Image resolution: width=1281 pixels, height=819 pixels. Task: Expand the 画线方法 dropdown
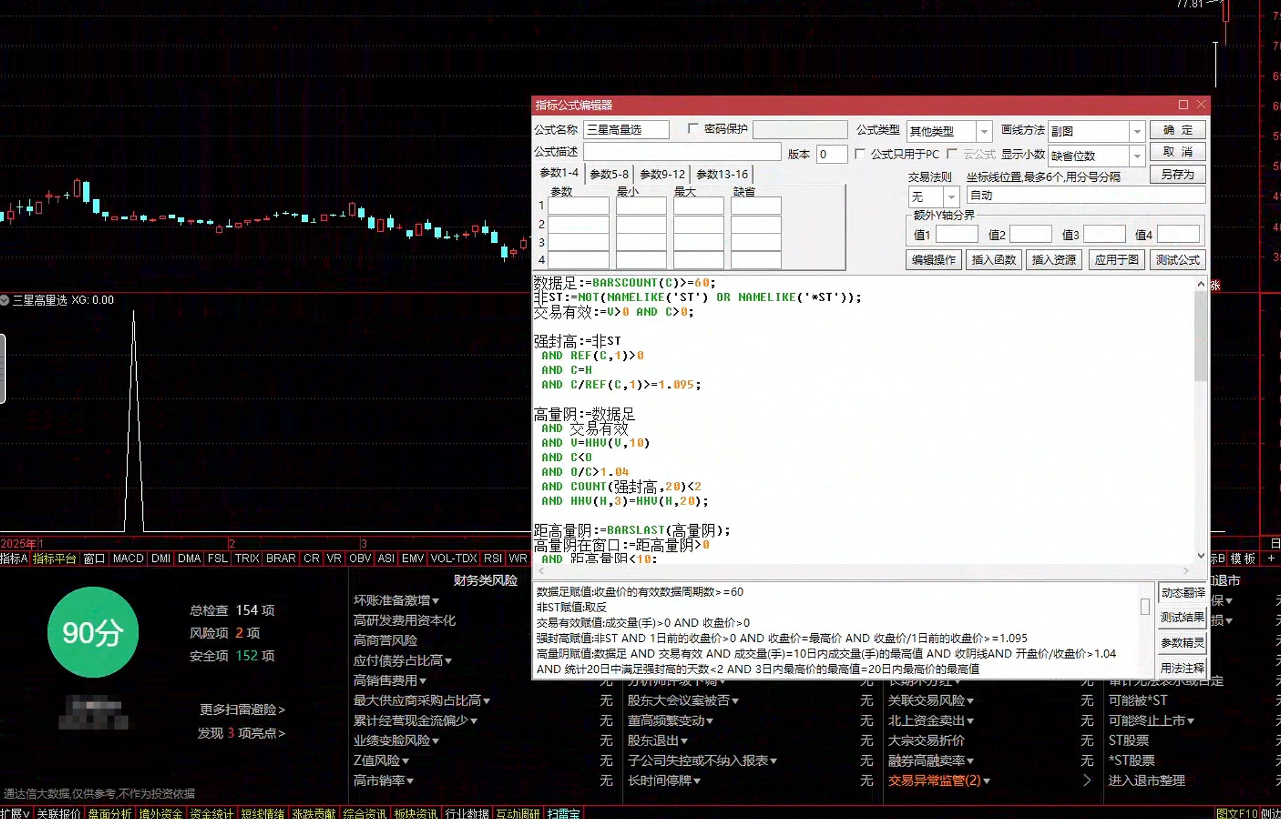[x=1137, y=131]
